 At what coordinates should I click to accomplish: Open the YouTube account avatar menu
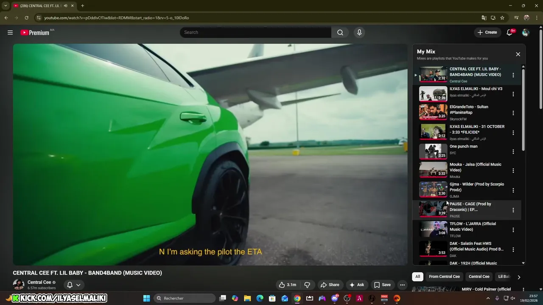526,32
